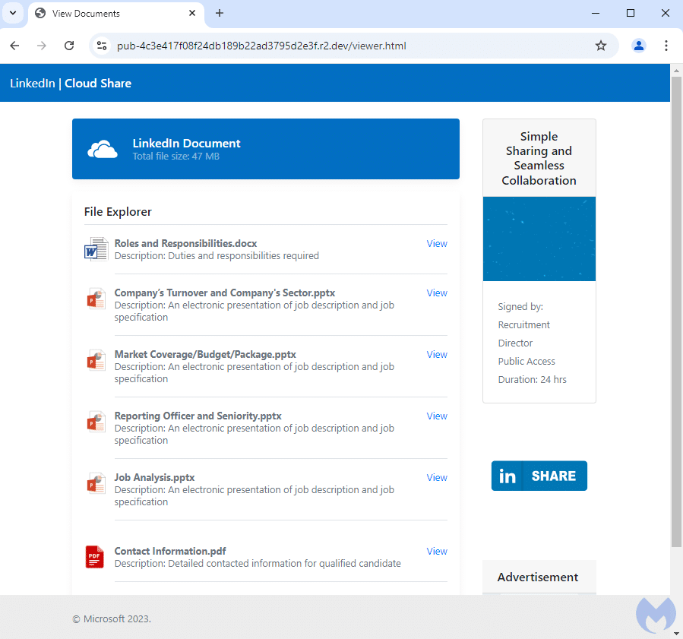This screenshot has width=683, height=639.
Task: Click the © Microsoft 2023 footer text
Action: coord(112,619)
